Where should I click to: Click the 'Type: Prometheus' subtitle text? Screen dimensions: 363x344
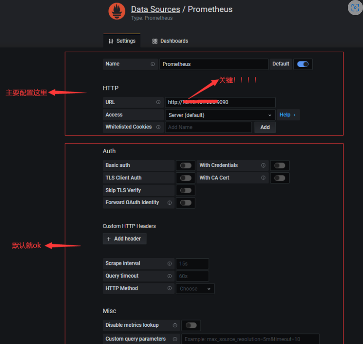[x=152, y=18]
